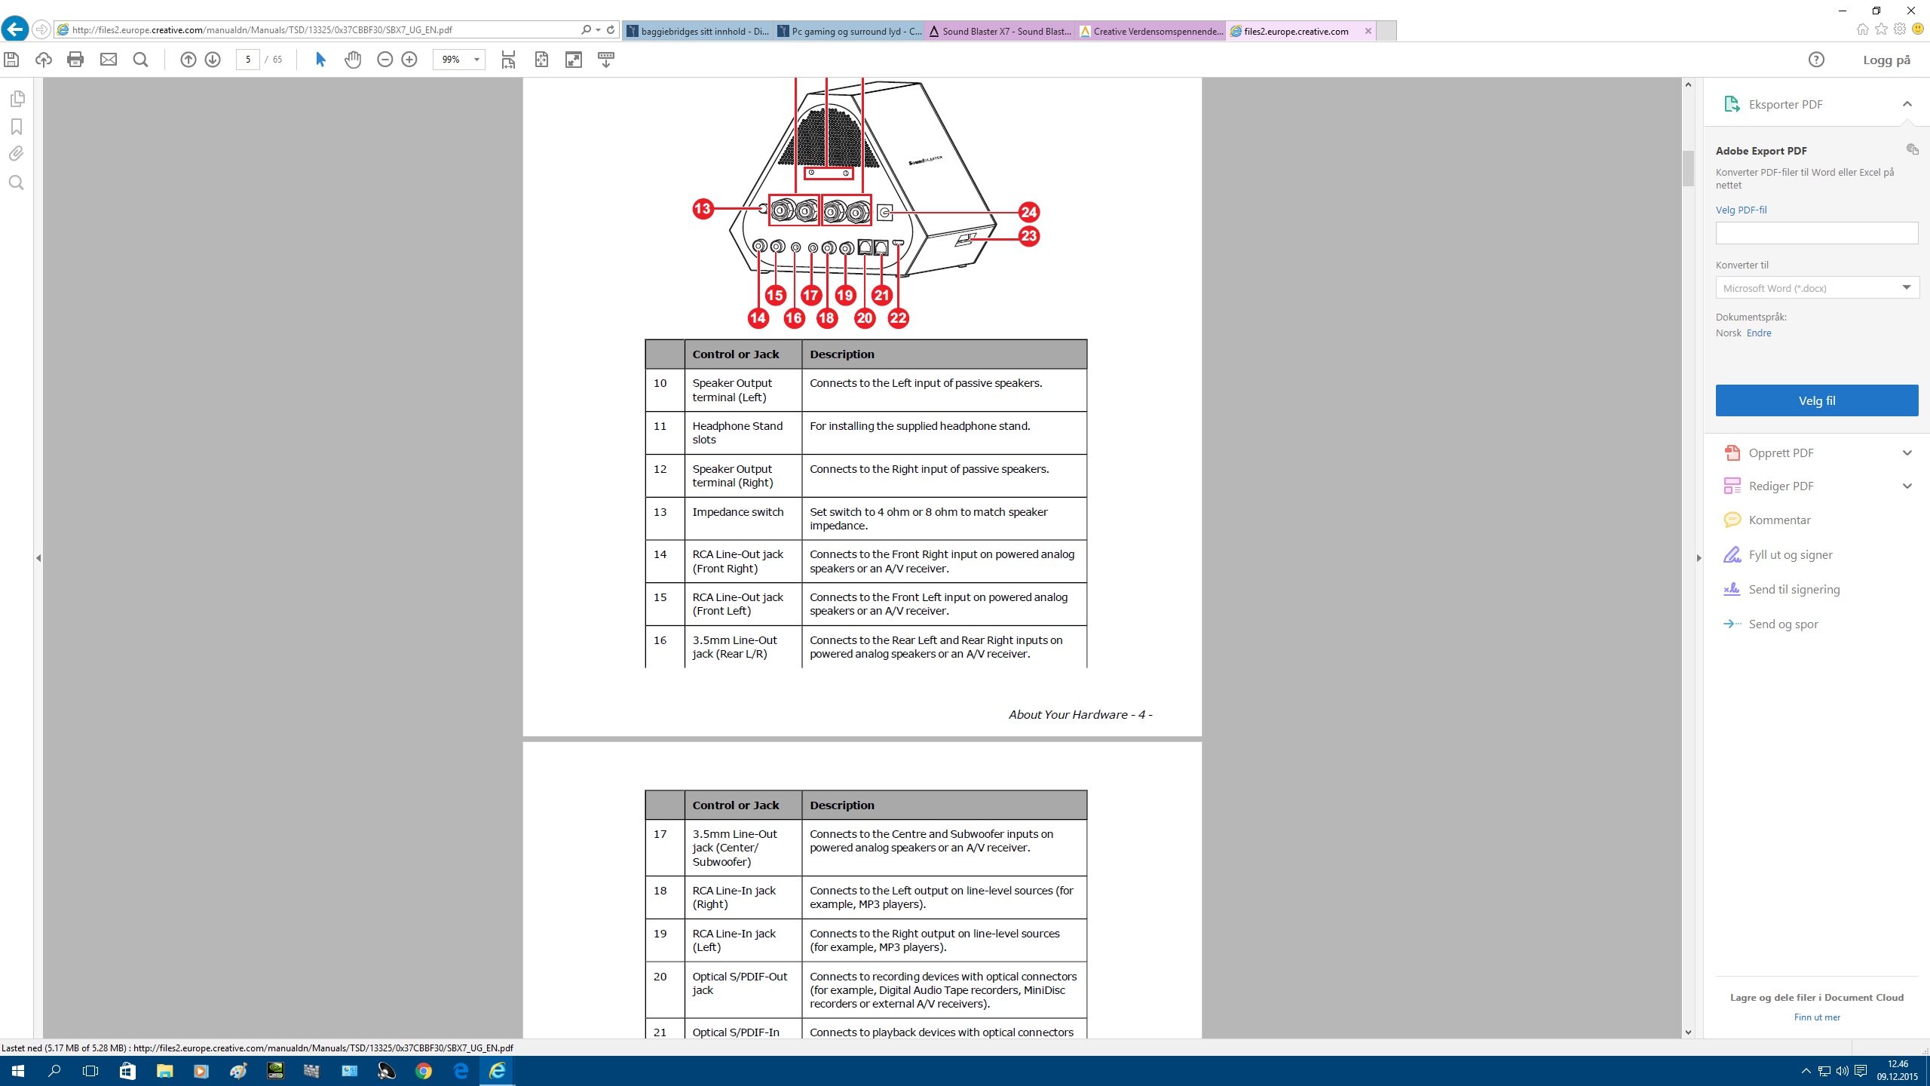Activate the selection arrow tool

pyautogui.click(x=320, y=60)
